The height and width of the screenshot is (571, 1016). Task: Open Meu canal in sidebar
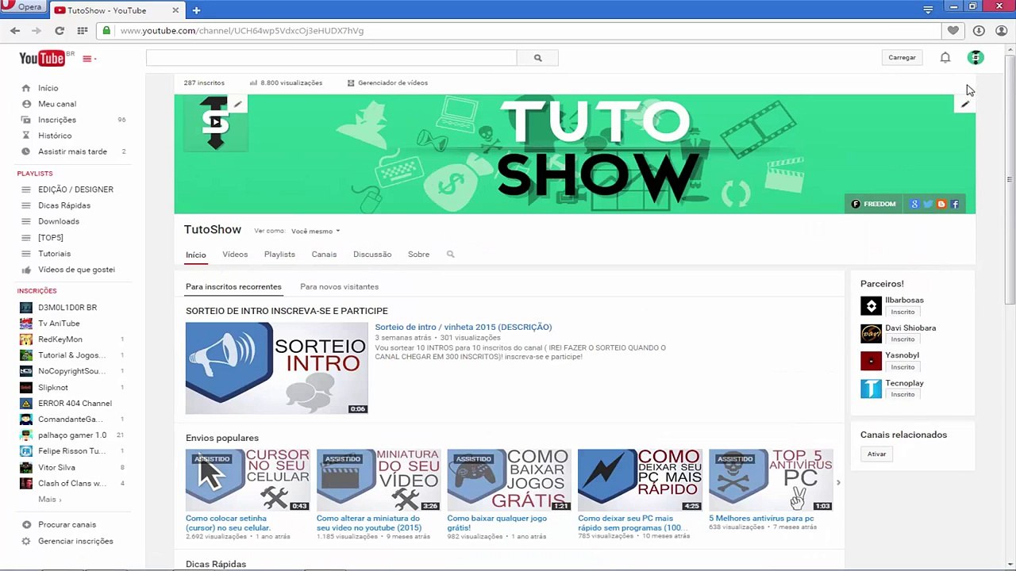57,104
